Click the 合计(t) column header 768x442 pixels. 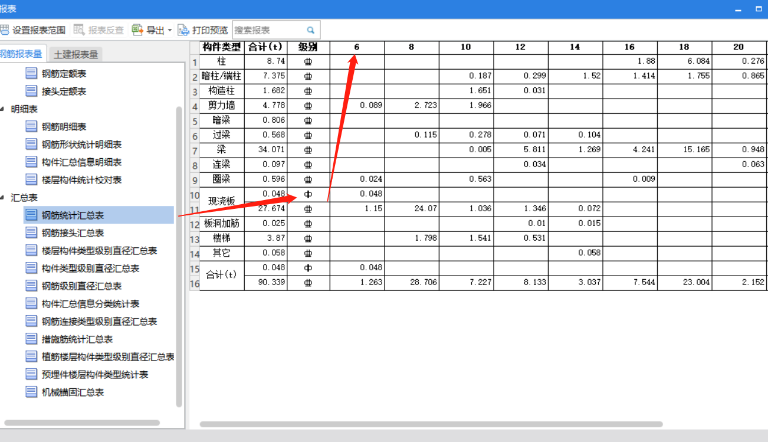(265, 47)
